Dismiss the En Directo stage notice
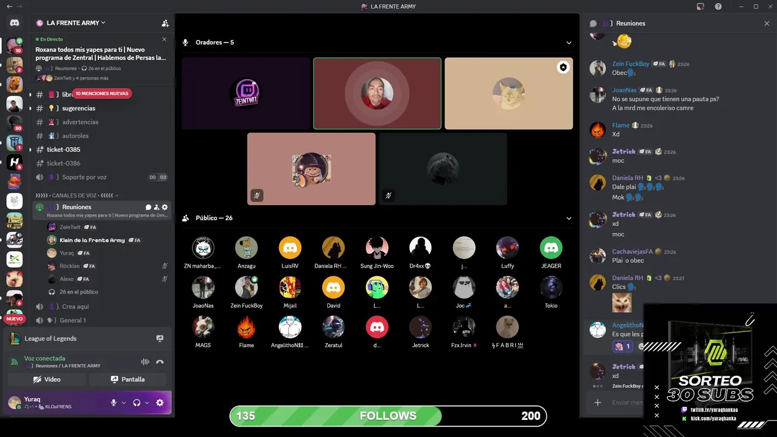This screenshot has width=777, height=437. click(164, 39)
